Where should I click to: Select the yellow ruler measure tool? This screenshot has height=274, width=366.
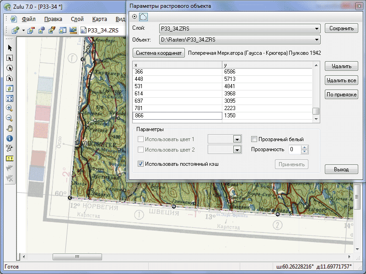point(10,158)
